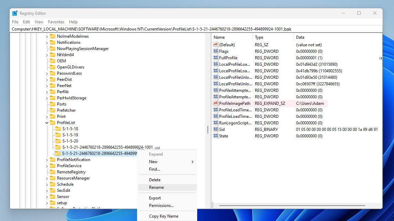394x221 pixels.
Task: Expand the Print key
Action: tap(47, 116)
